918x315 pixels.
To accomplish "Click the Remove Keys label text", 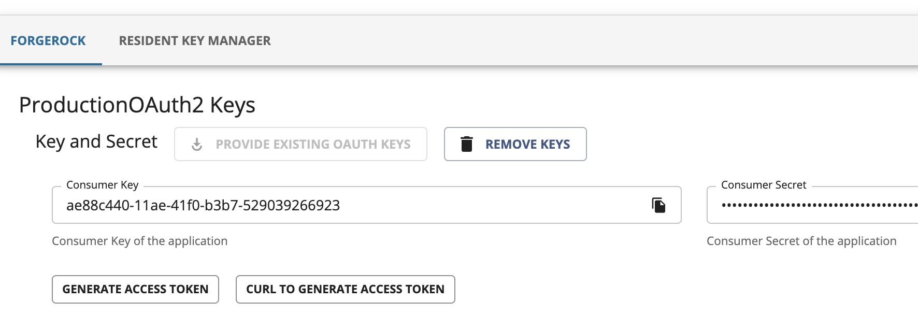I will 527,144.
